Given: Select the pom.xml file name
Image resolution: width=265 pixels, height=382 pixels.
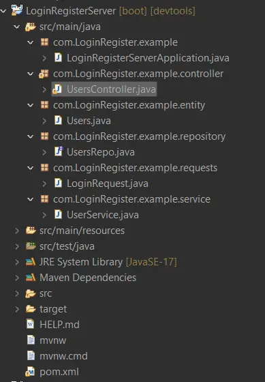Looking at the screenshot, I should tap(59, 372).
